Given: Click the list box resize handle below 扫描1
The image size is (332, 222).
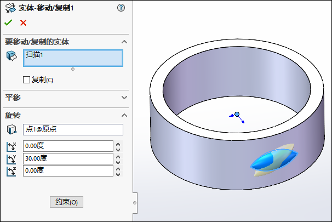Looking at the screenshot, I should [73, 69].
